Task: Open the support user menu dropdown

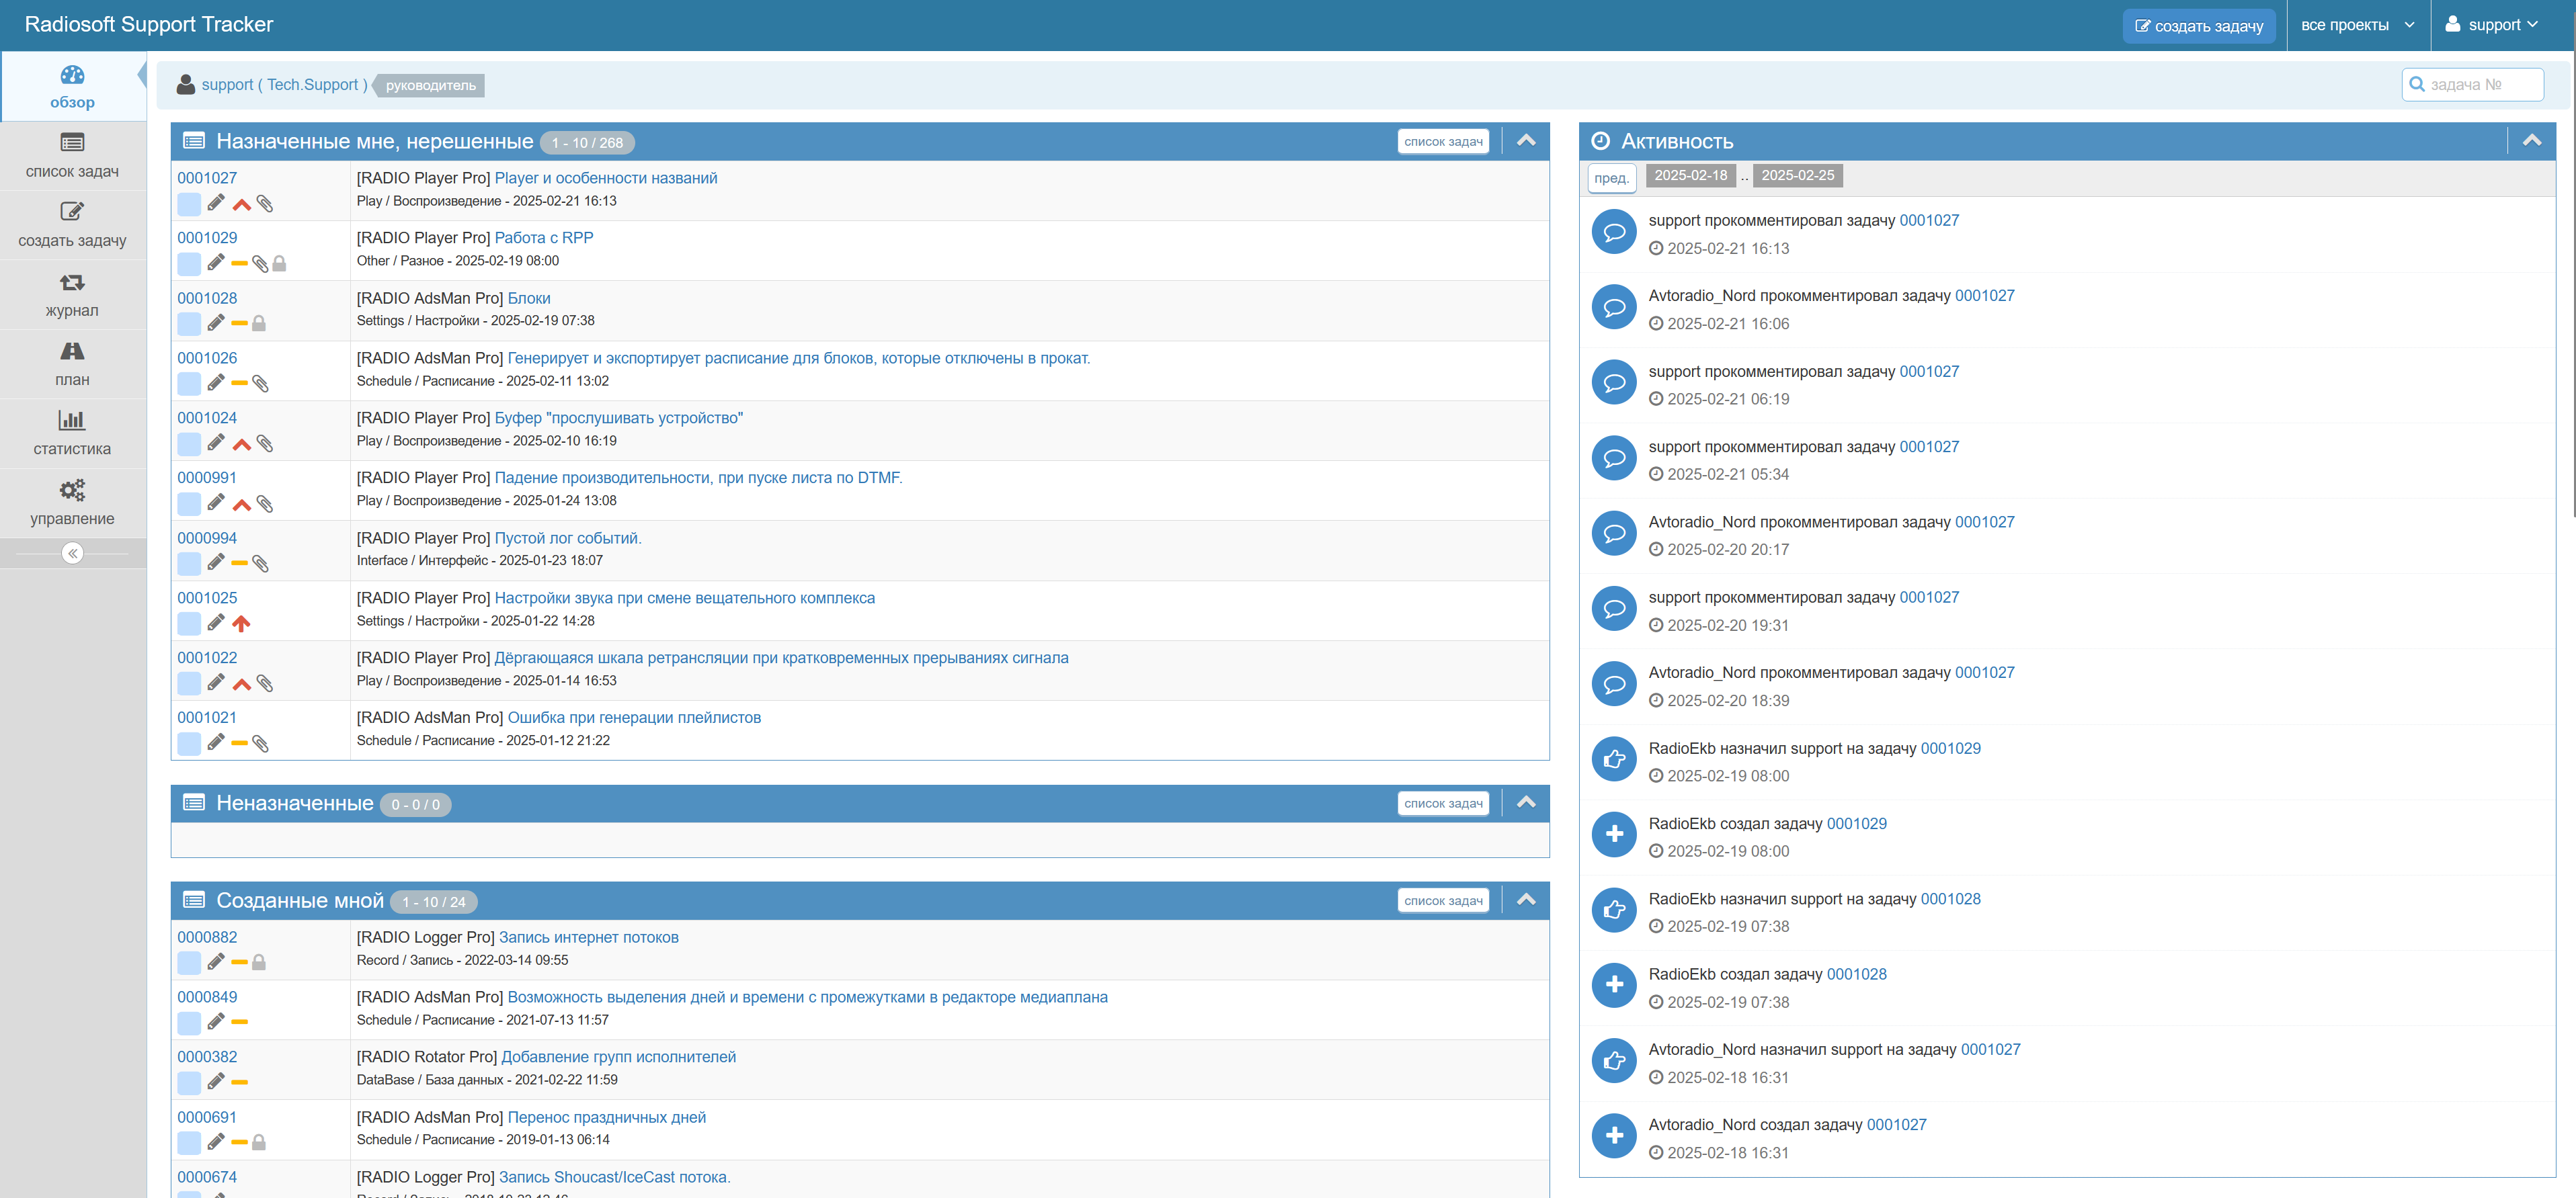Action: click(2491, 25)
